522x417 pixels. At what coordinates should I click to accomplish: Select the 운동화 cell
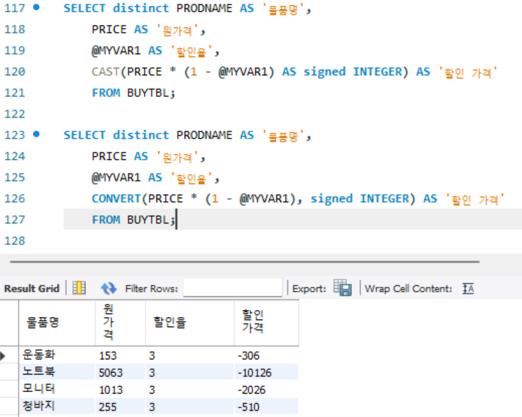pyautogui.click(x=57, y=355)
